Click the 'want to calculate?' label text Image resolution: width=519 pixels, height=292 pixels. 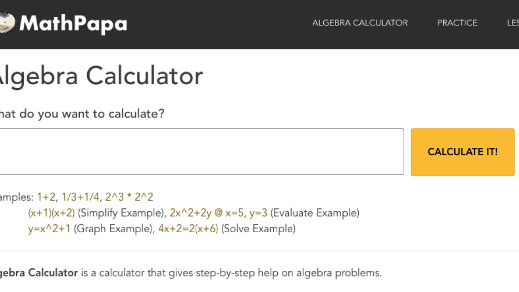pyautogui.click(x=113, y=114)
